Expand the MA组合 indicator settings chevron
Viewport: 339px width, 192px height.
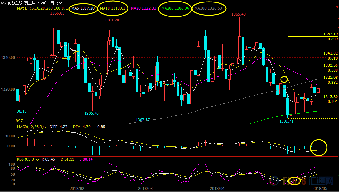[x=67, y=9]
